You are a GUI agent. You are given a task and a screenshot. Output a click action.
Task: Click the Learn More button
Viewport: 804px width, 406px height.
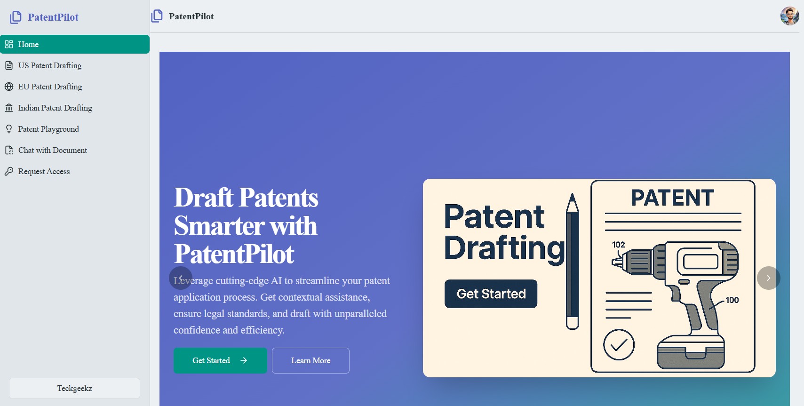coord(310,360)
